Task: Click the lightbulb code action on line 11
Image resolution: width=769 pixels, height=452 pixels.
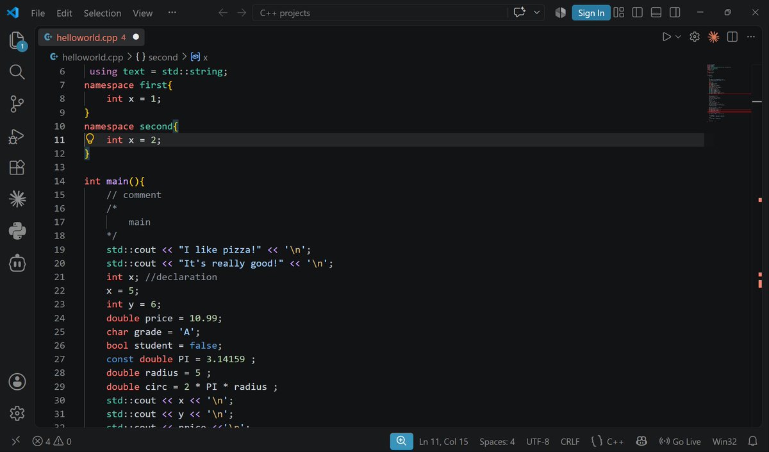Action: click(90, 139)
